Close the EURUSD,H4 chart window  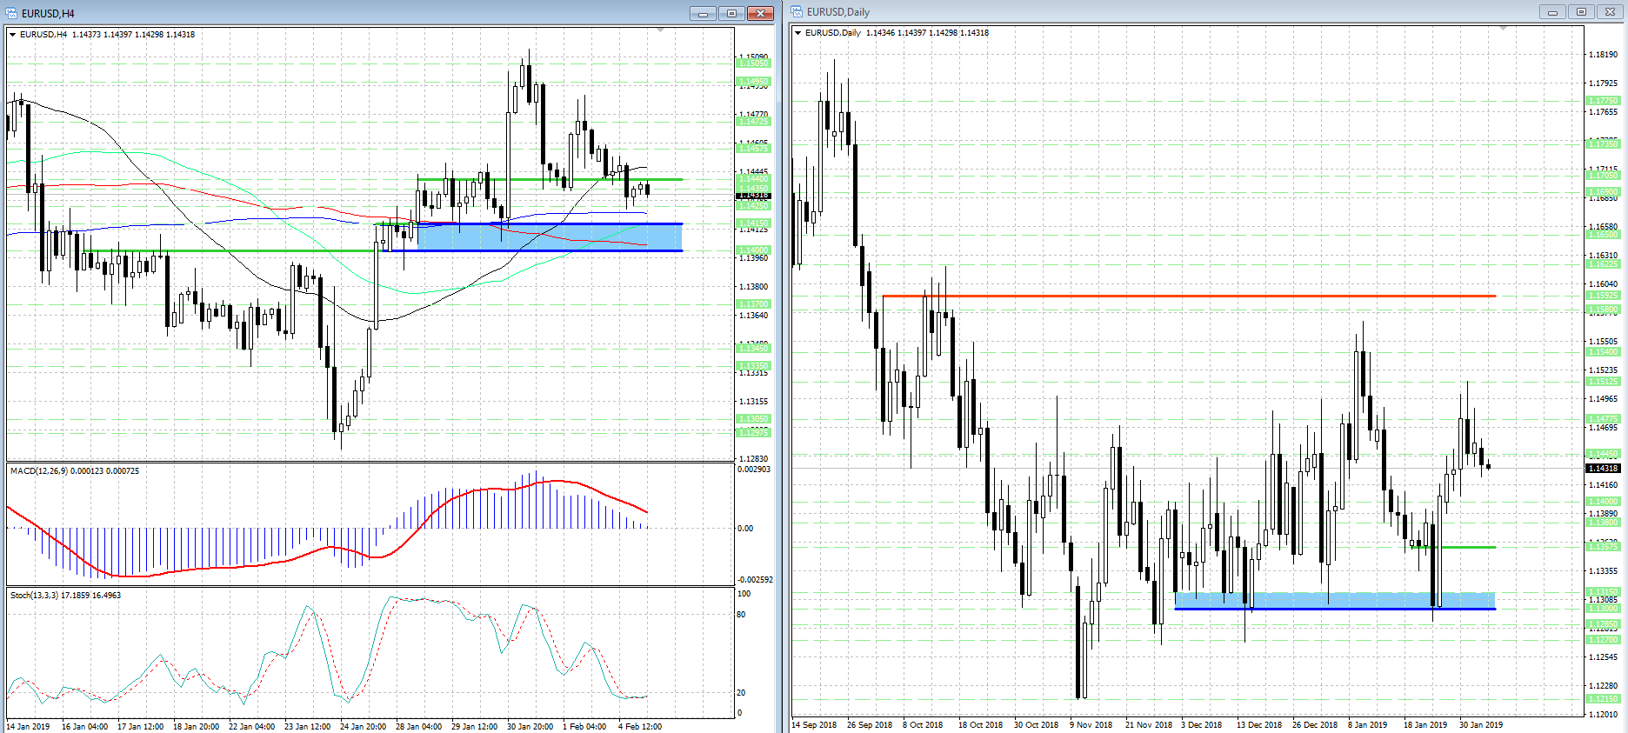(760, 13)
